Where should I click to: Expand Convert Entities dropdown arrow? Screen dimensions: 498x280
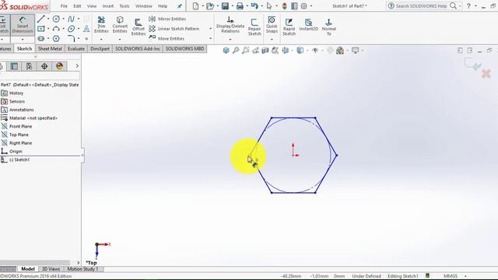click(x=120, y=40)
